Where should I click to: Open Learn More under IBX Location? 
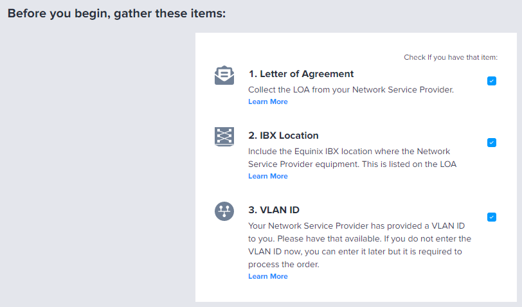(x=267, y=176)
